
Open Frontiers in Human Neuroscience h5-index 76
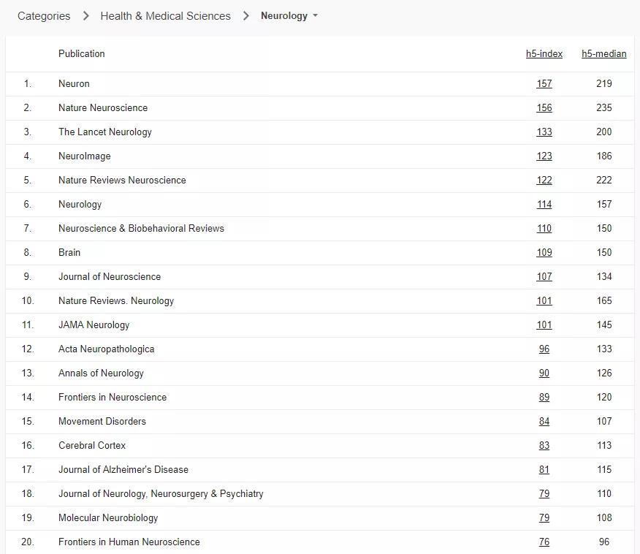tap(544, 542)
